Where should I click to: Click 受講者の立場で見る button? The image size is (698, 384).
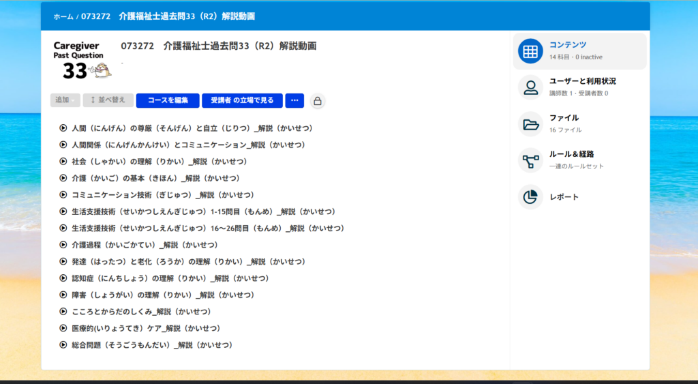tap(242, 100)
